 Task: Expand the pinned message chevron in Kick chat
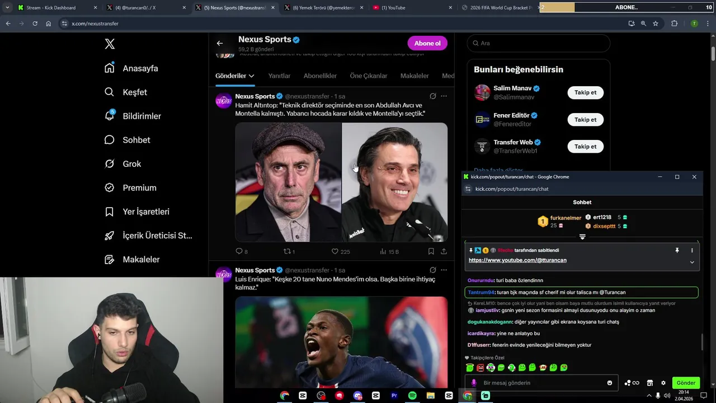pos(692,262)
